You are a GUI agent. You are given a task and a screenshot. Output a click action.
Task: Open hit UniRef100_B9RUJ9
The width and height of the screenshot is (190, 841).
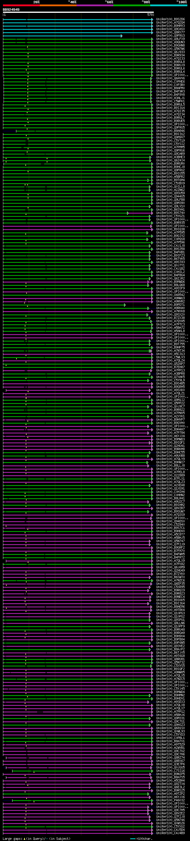(170, 65)
